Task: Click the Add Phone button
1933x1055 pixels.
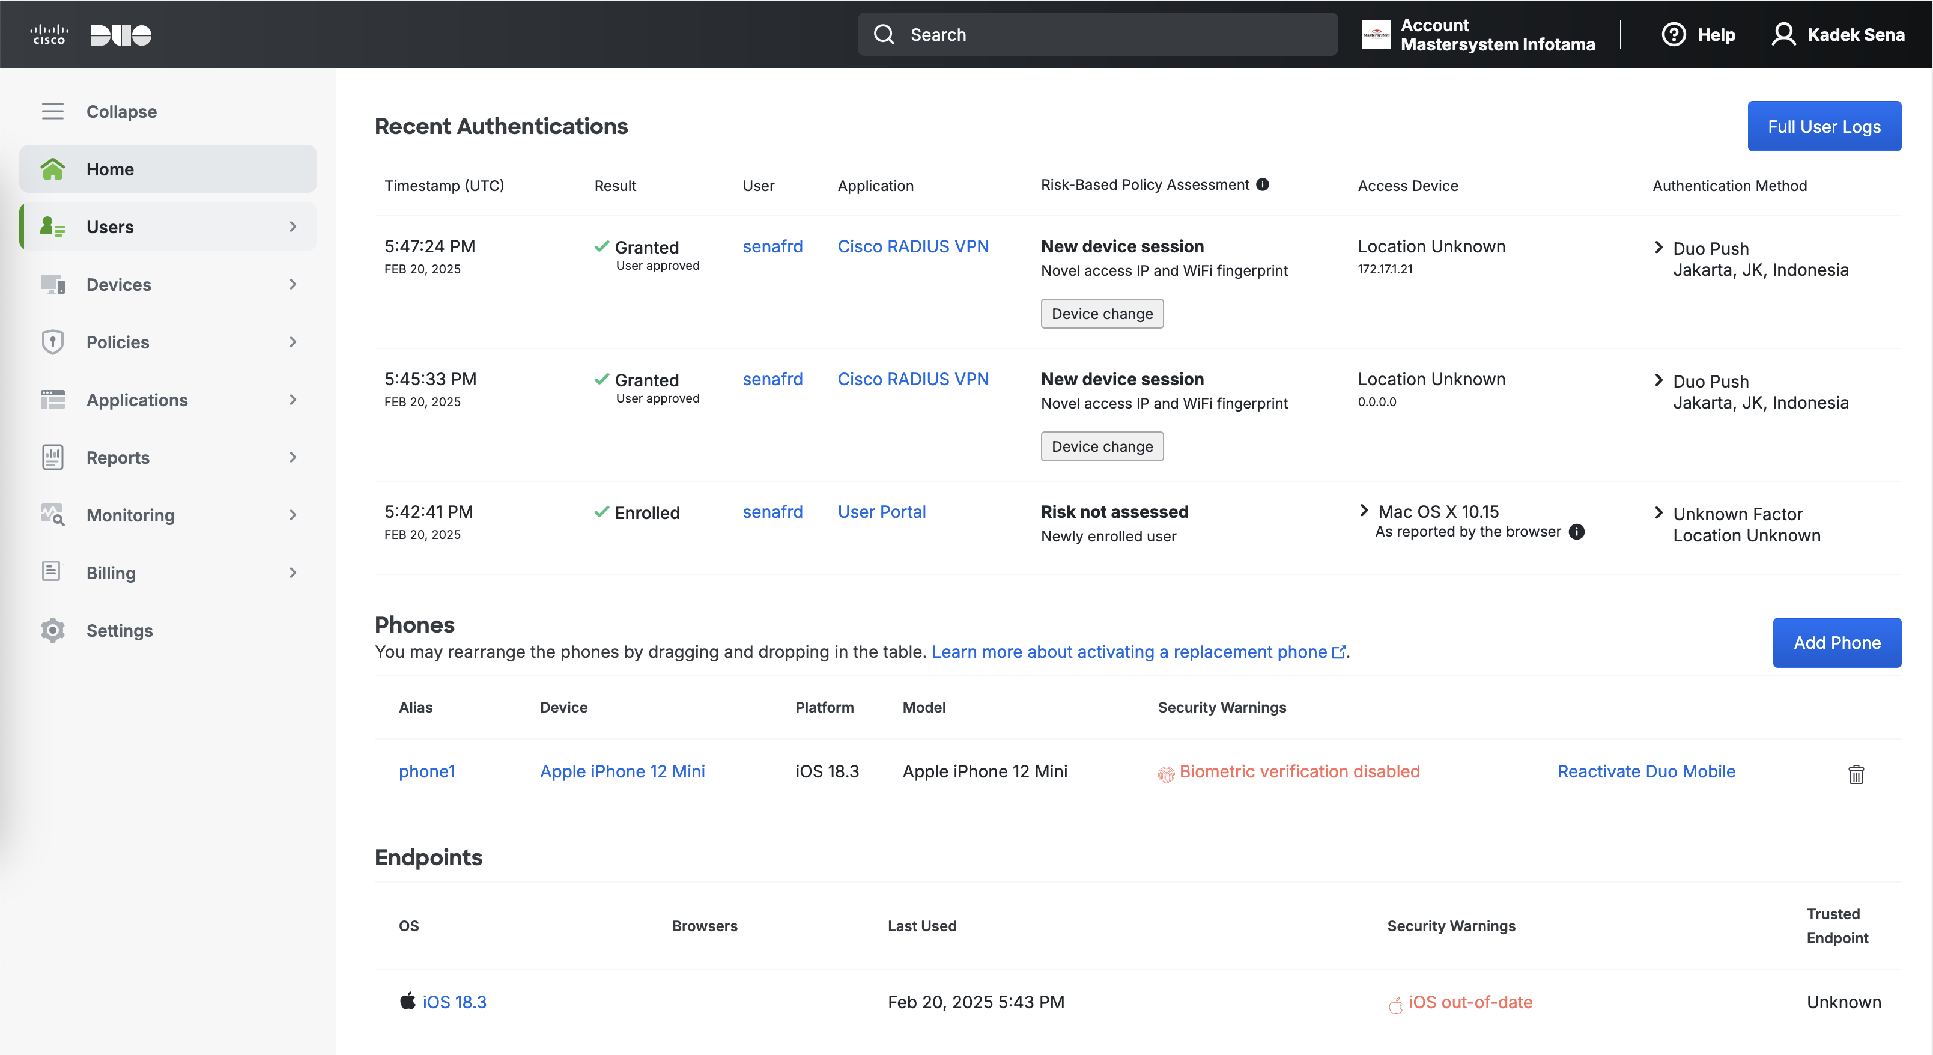Action: click(1836, 642)
